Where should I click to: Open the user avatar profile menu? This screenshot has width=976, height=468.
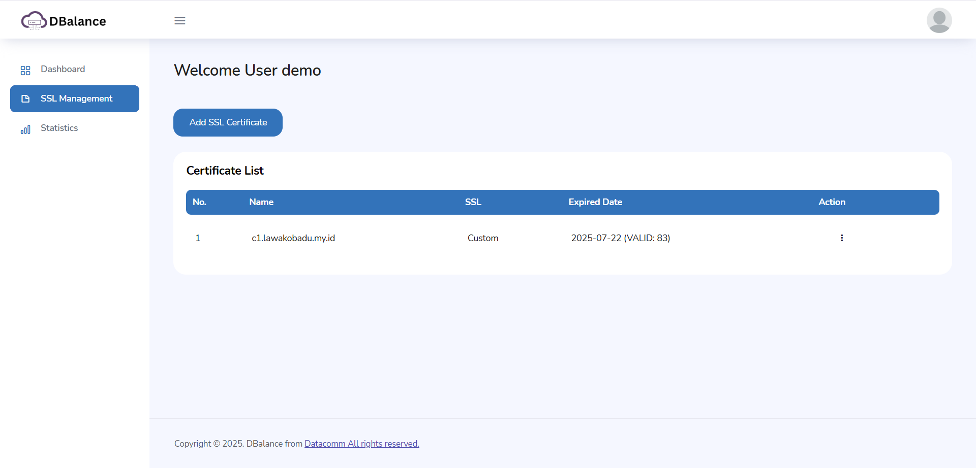(x=939, y=20)
